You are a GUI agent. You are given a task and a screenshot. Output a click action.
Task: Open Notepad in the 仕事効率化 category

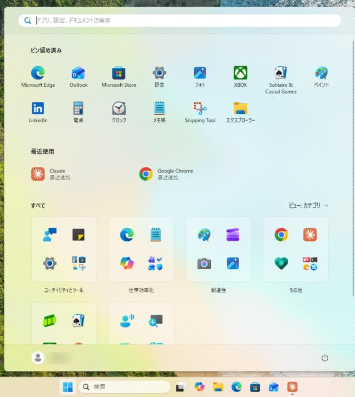(x=156, y=235)
